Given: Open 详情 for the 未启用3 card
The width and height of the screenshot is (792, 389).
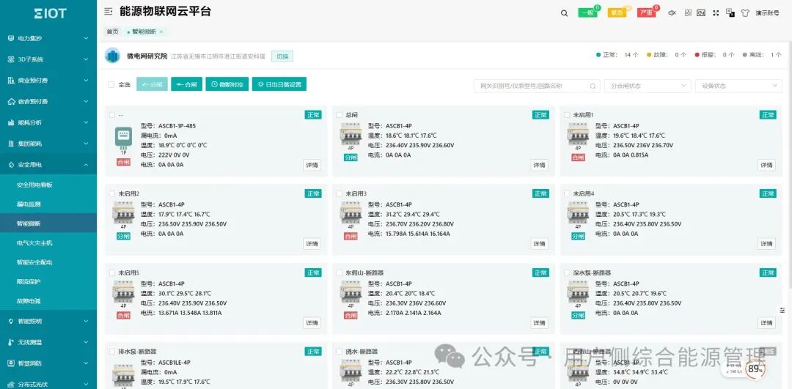Looking at the screenshot, I should (x=540, y=244).
